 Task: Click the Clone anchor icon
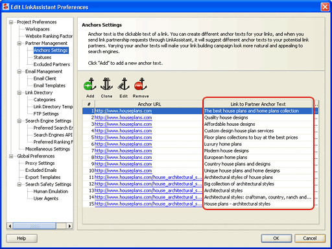[106, 84]
